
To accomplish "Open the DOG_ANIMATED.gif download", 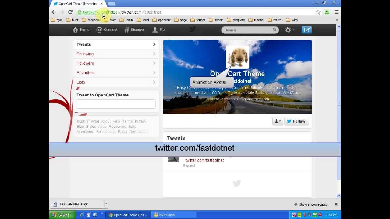I will [x=77, y=204].
